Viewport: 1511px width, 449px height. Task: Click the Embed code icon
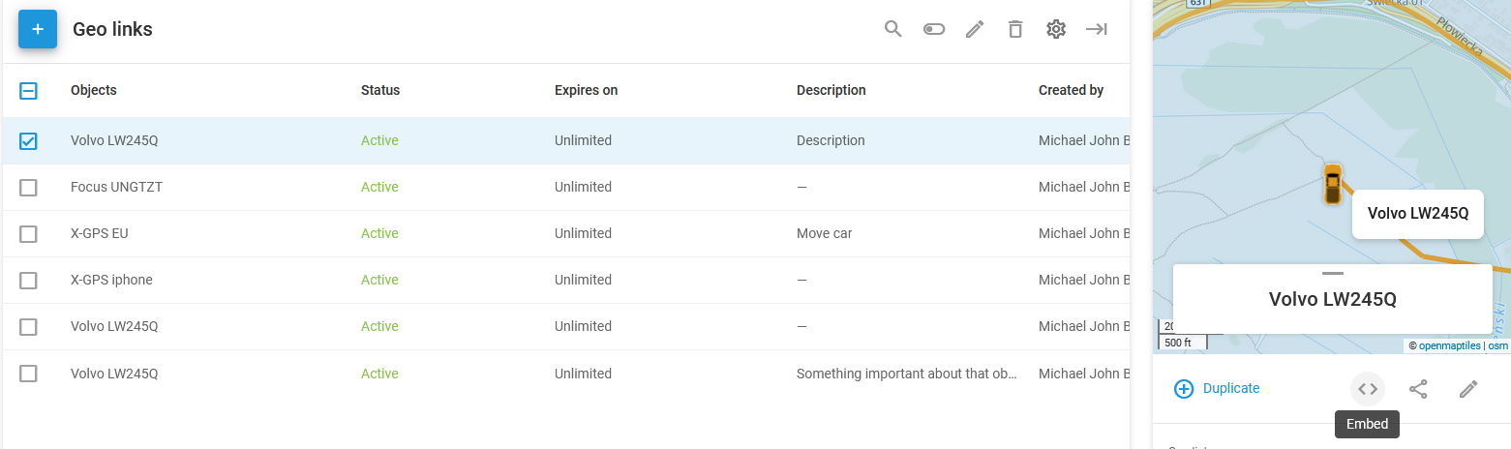pos(1367,389)
